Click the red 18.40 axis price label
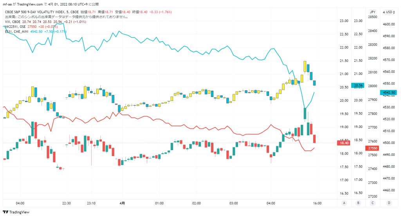The height and width of the screenshot is (217, 401). pos(344,143)
